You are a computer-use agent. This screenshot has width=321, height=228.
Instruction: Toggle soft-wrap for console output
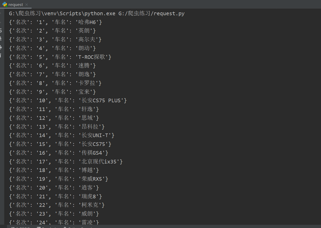[x=1, y=31]
